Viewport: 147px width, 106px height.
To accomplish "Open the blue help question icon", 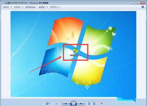I will point(143,7).
